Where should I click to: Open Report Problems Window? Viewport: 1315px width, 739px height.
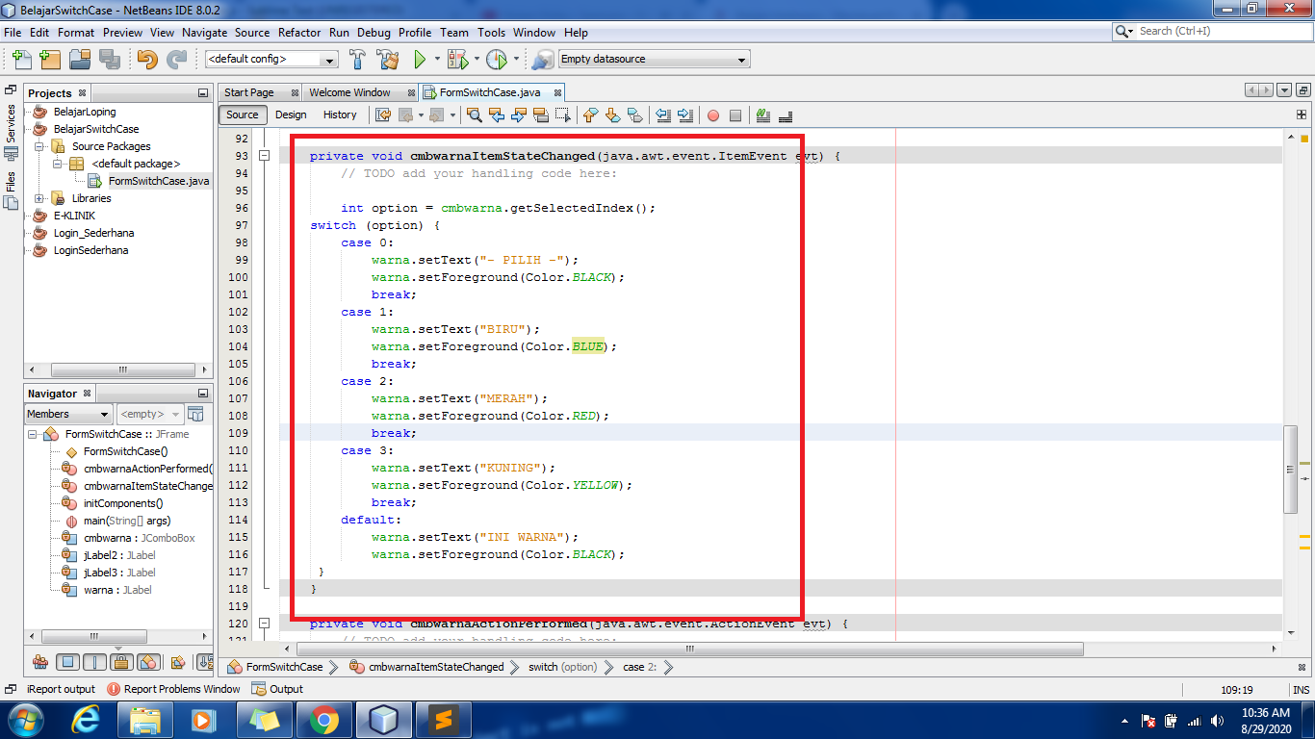(x=173, y=689)
